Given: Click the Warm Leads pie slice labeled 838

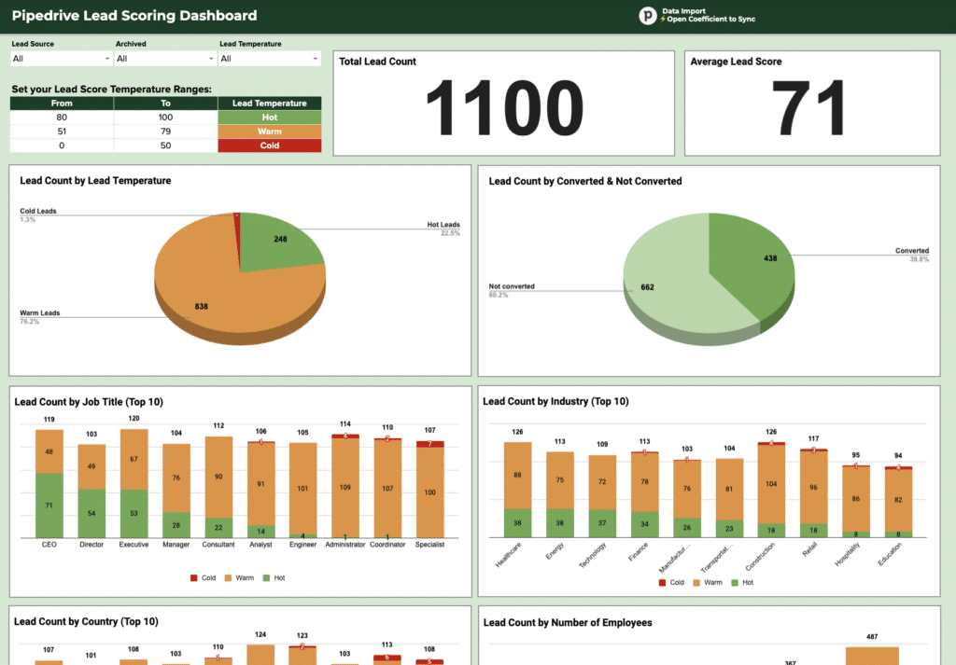Looking at the screenshot, I should (202, 306).
